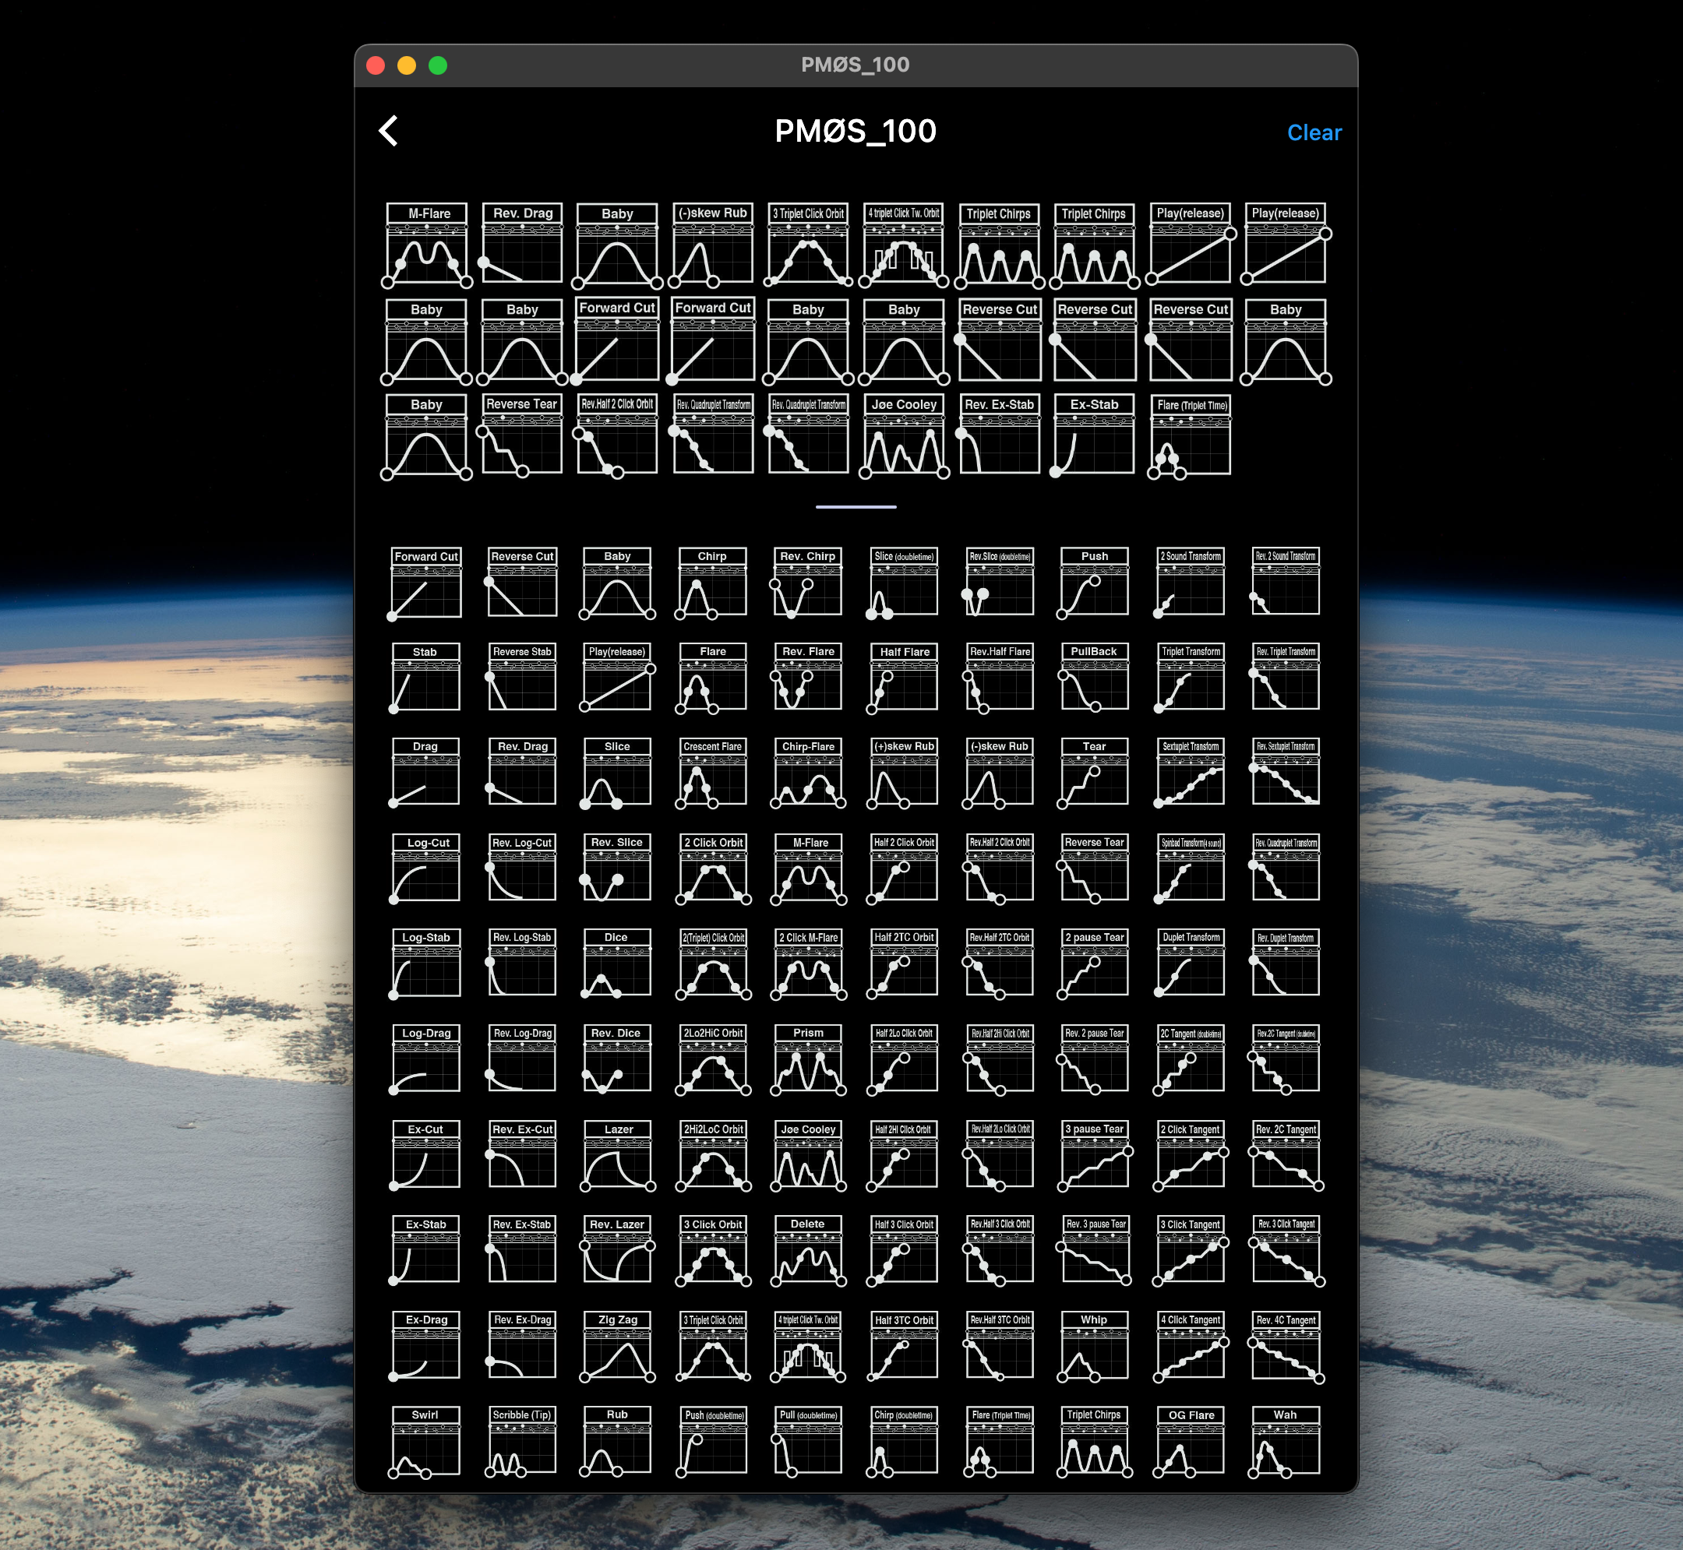The height and width of the screenshot is (1550, 1683).
Task: Pick the Reverse Stab scratch icon
Action: tap(522, 678)
